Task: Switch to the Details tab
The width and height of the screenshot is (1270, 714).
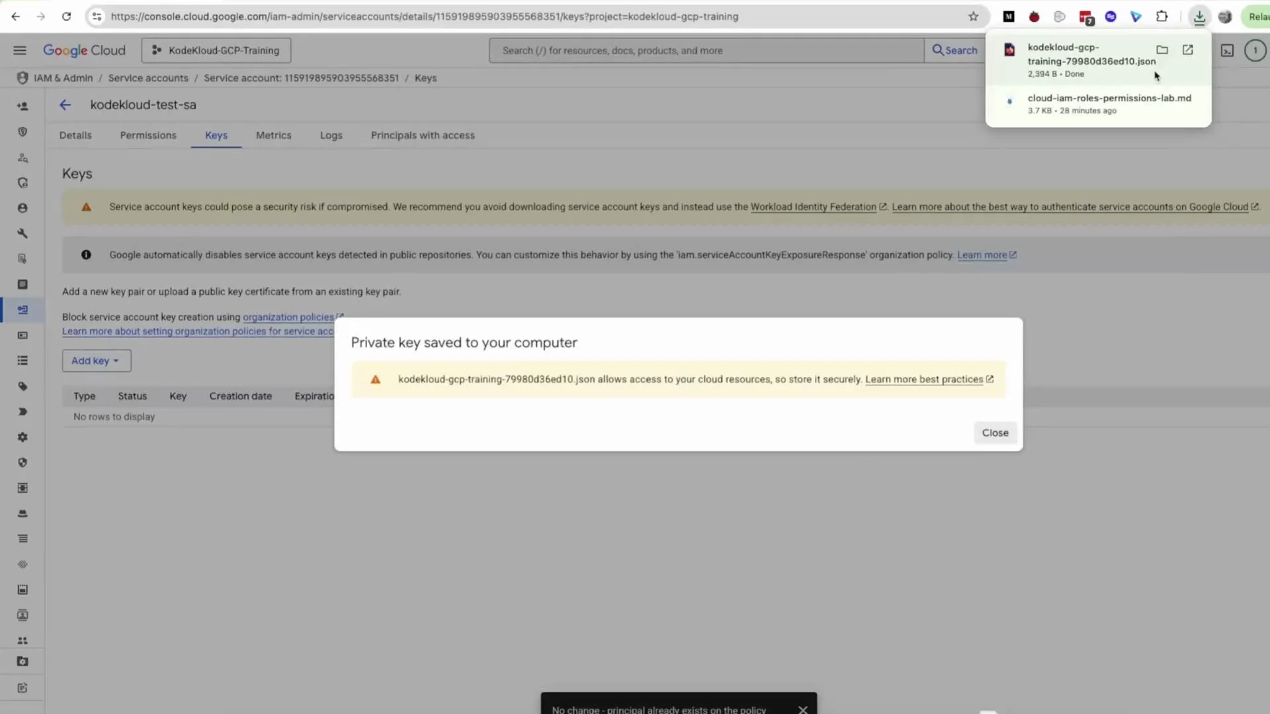Action: coord(75,135)
